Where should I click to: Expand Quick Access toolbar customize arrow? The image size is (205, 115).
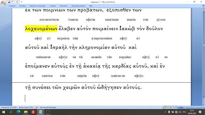coord(21,2)
